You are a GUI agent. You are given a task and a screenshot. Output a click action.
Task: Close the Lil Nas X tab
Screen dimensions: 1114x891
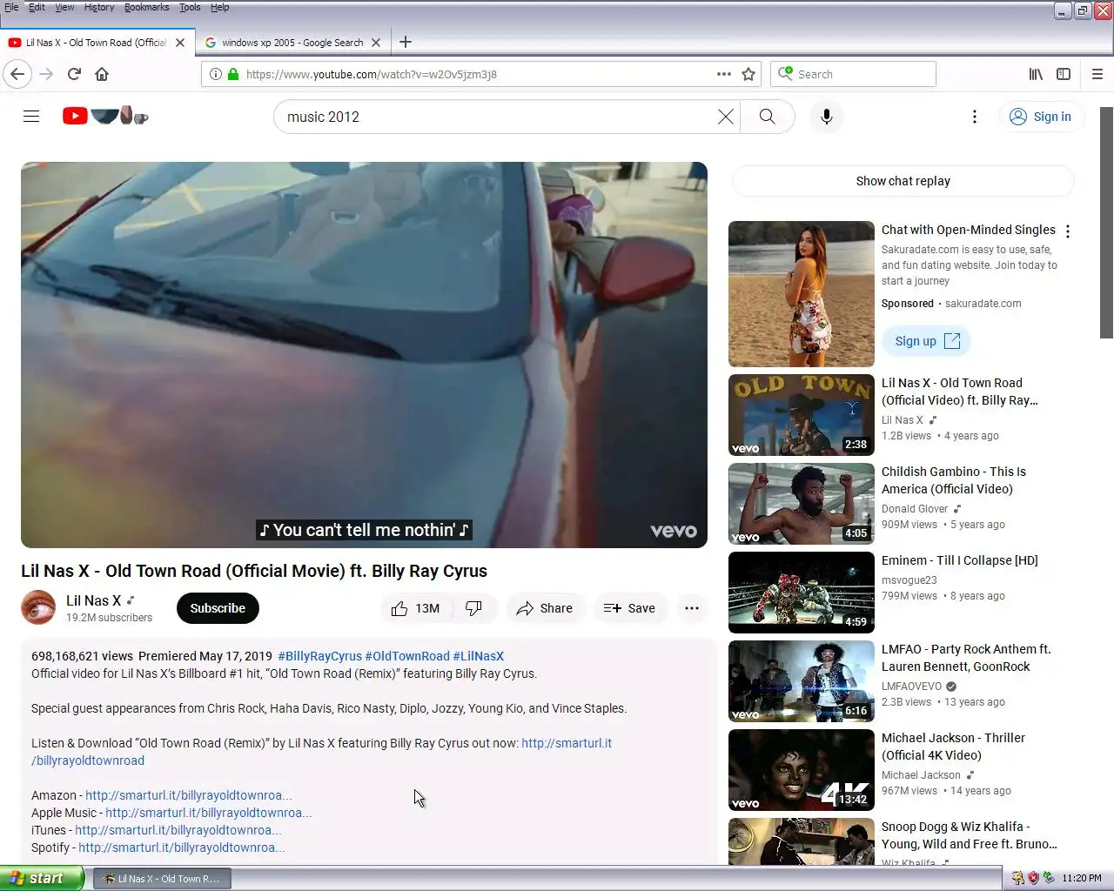pos(180,42)
